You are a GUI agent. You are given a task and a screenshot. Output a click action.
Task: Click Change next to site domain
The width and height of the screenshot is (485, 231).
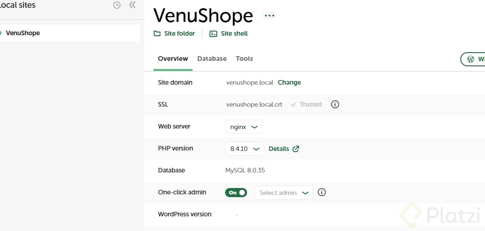click(x=289, y=82)
